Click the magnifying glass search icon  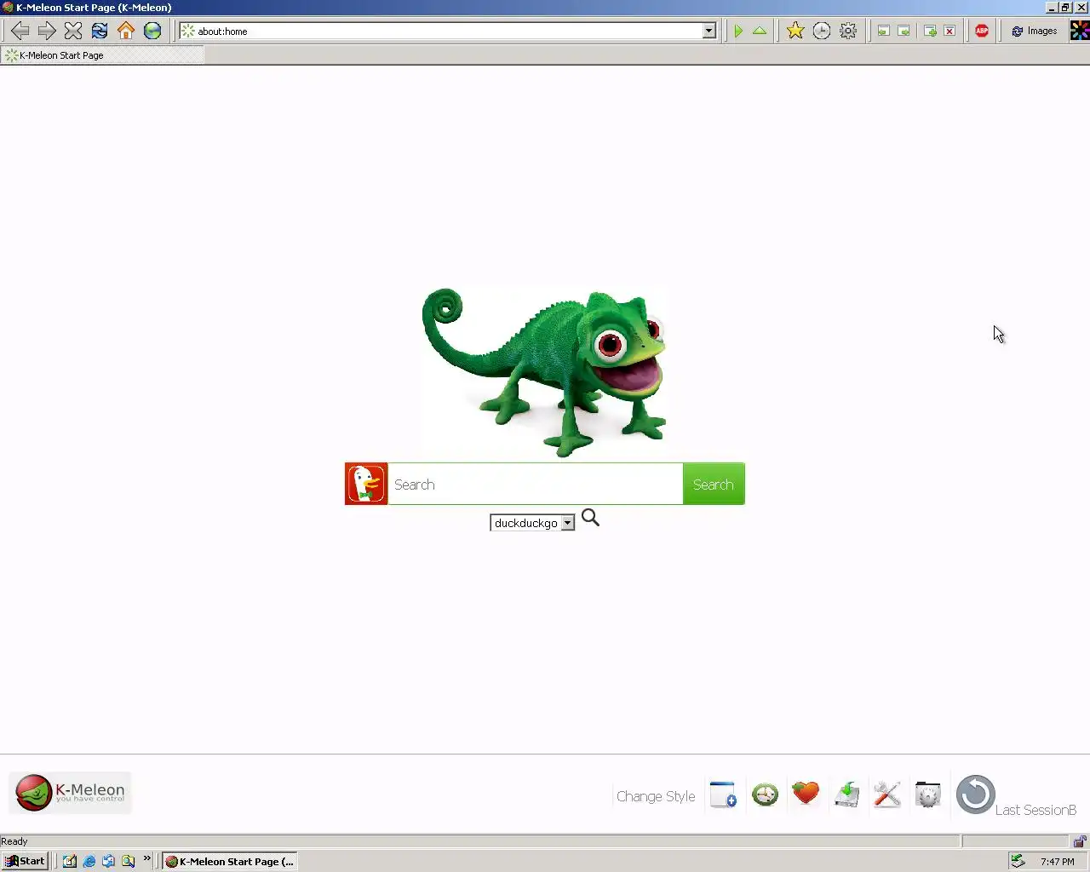tap(590, 518)
